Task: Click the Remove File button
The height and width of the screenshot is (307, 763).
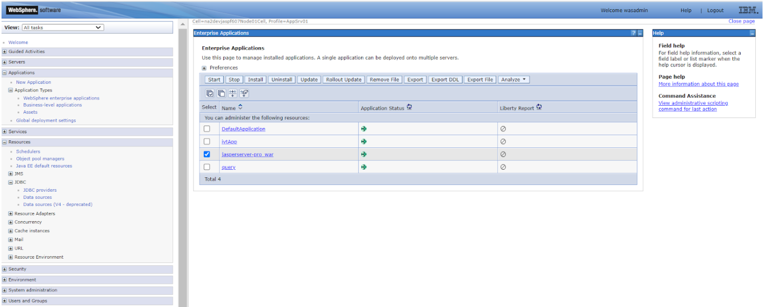Action: tap(385, 80)
